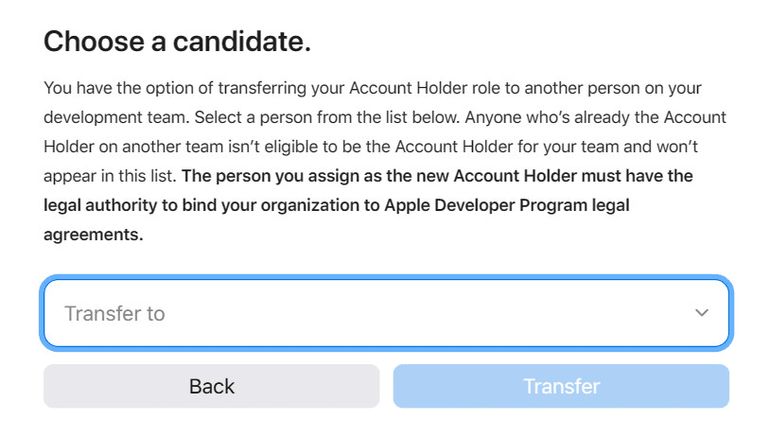Show candidate list via down chevron
The width and height of the screenshot is (770, 437).
coord(701,313)
